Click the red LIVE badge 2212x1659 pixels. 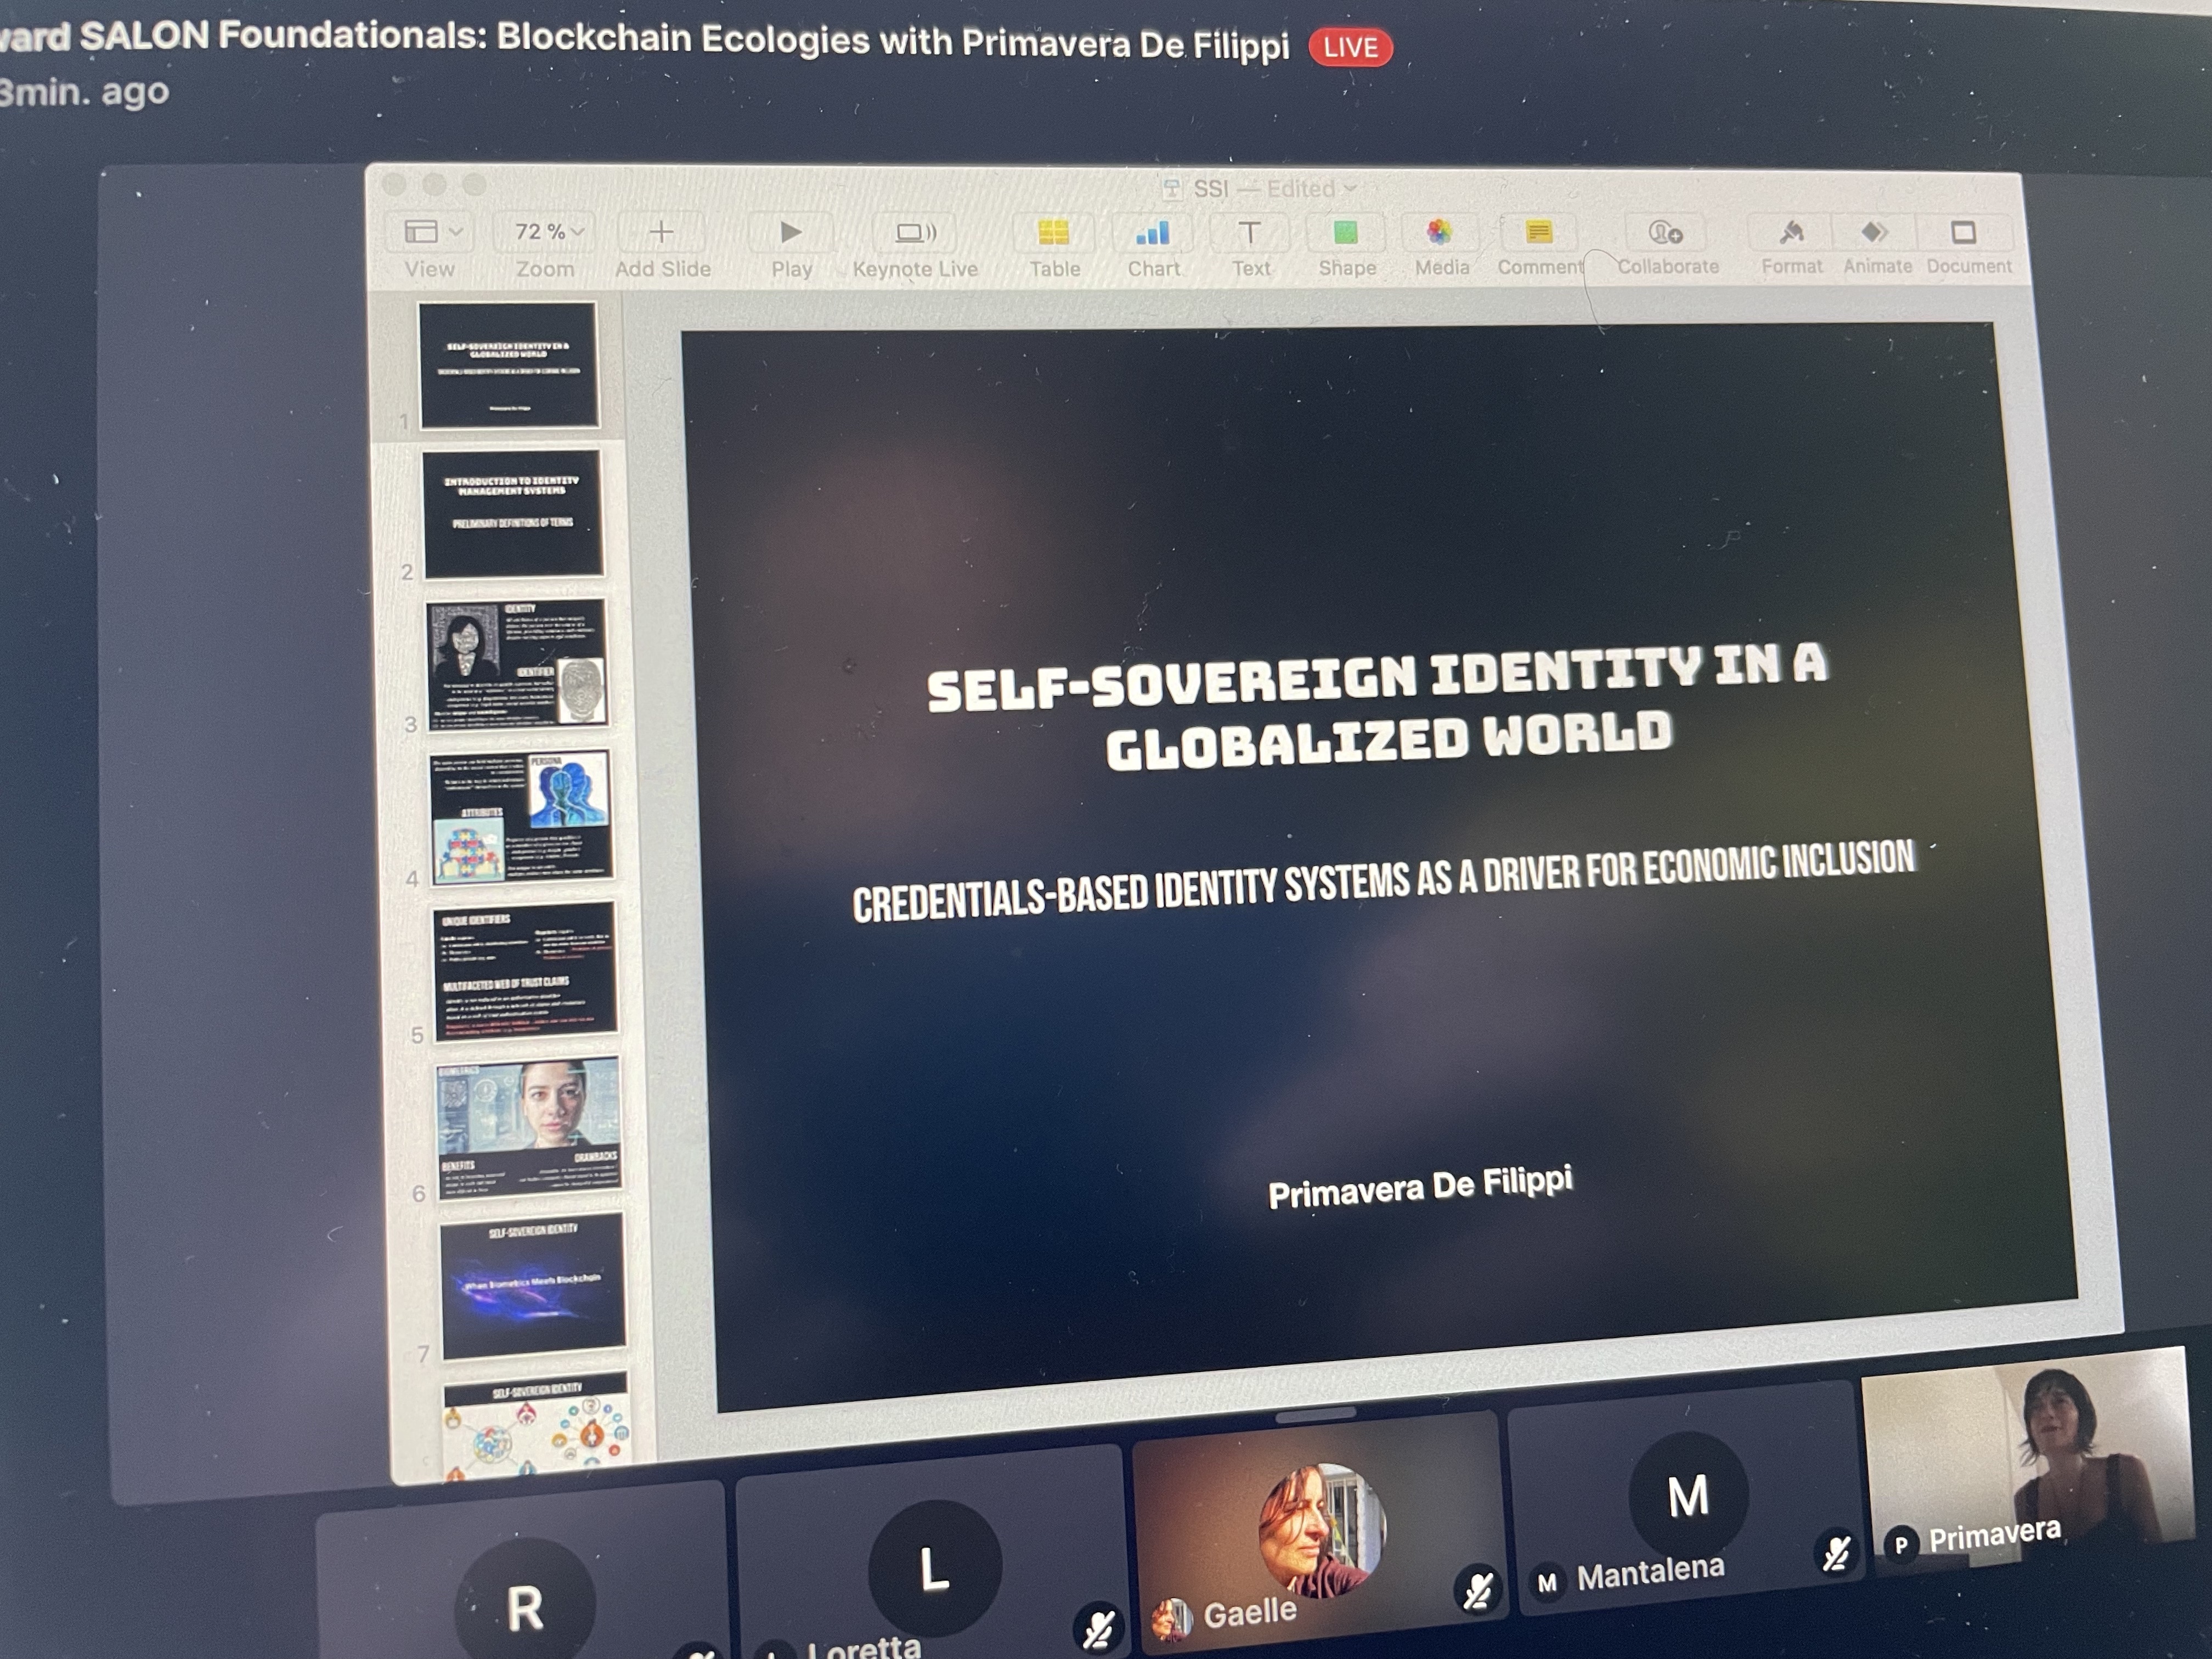[x=1350, y=47]
